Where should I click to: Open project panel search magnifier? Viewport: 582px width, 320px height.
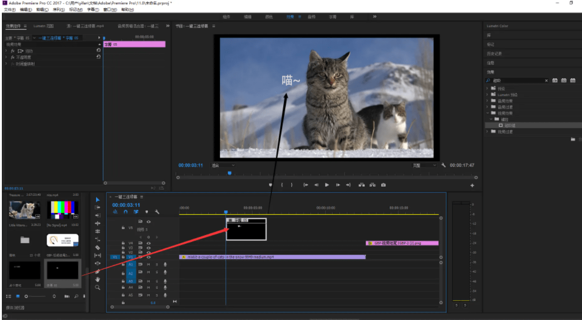click(76, 296)
